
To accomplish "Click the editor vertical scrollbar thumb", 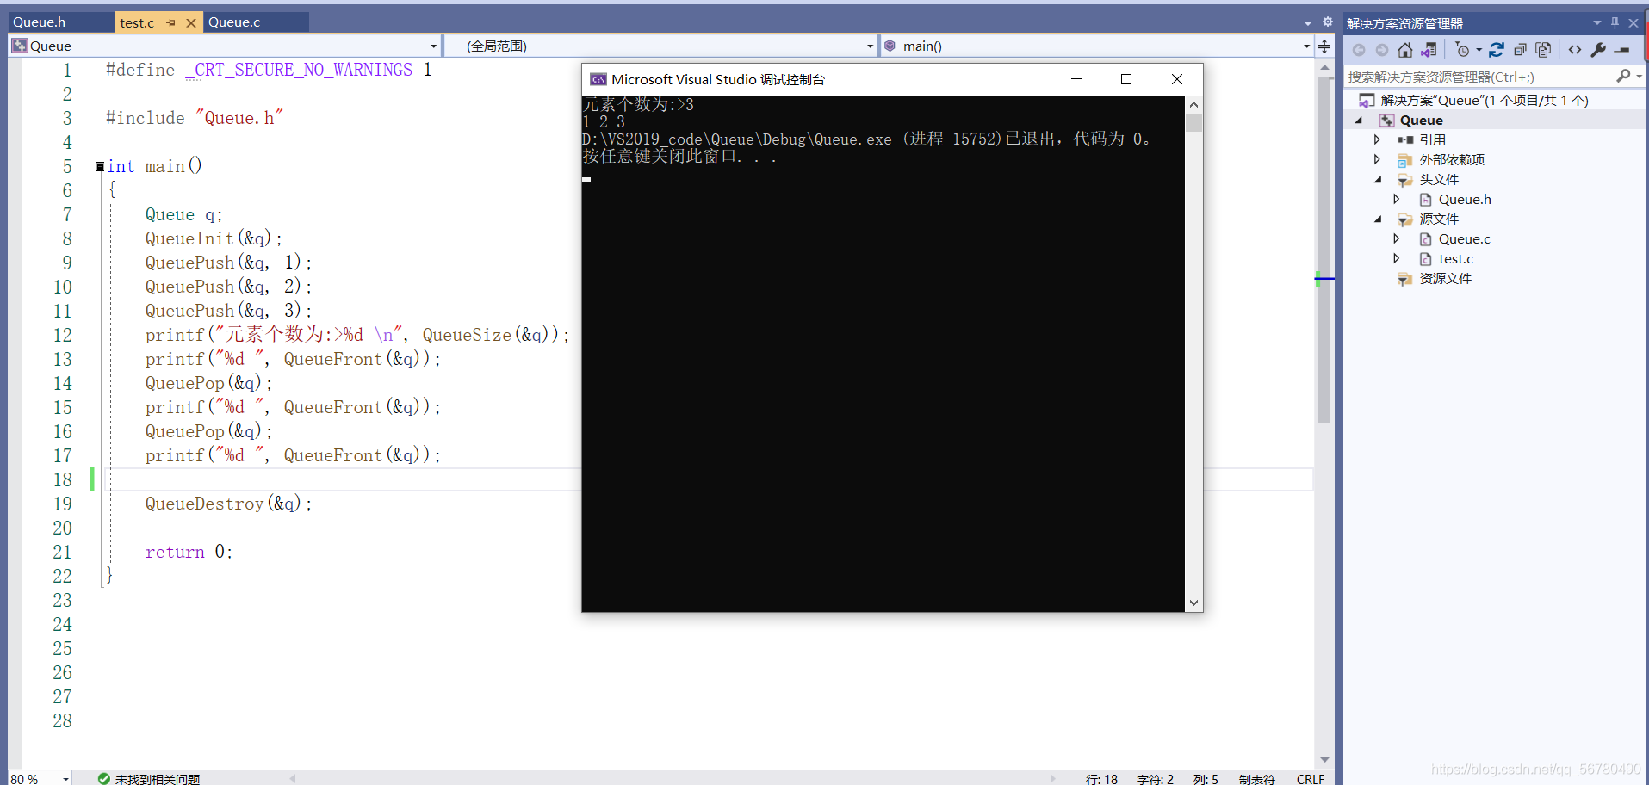I will tap(1324, 250).
